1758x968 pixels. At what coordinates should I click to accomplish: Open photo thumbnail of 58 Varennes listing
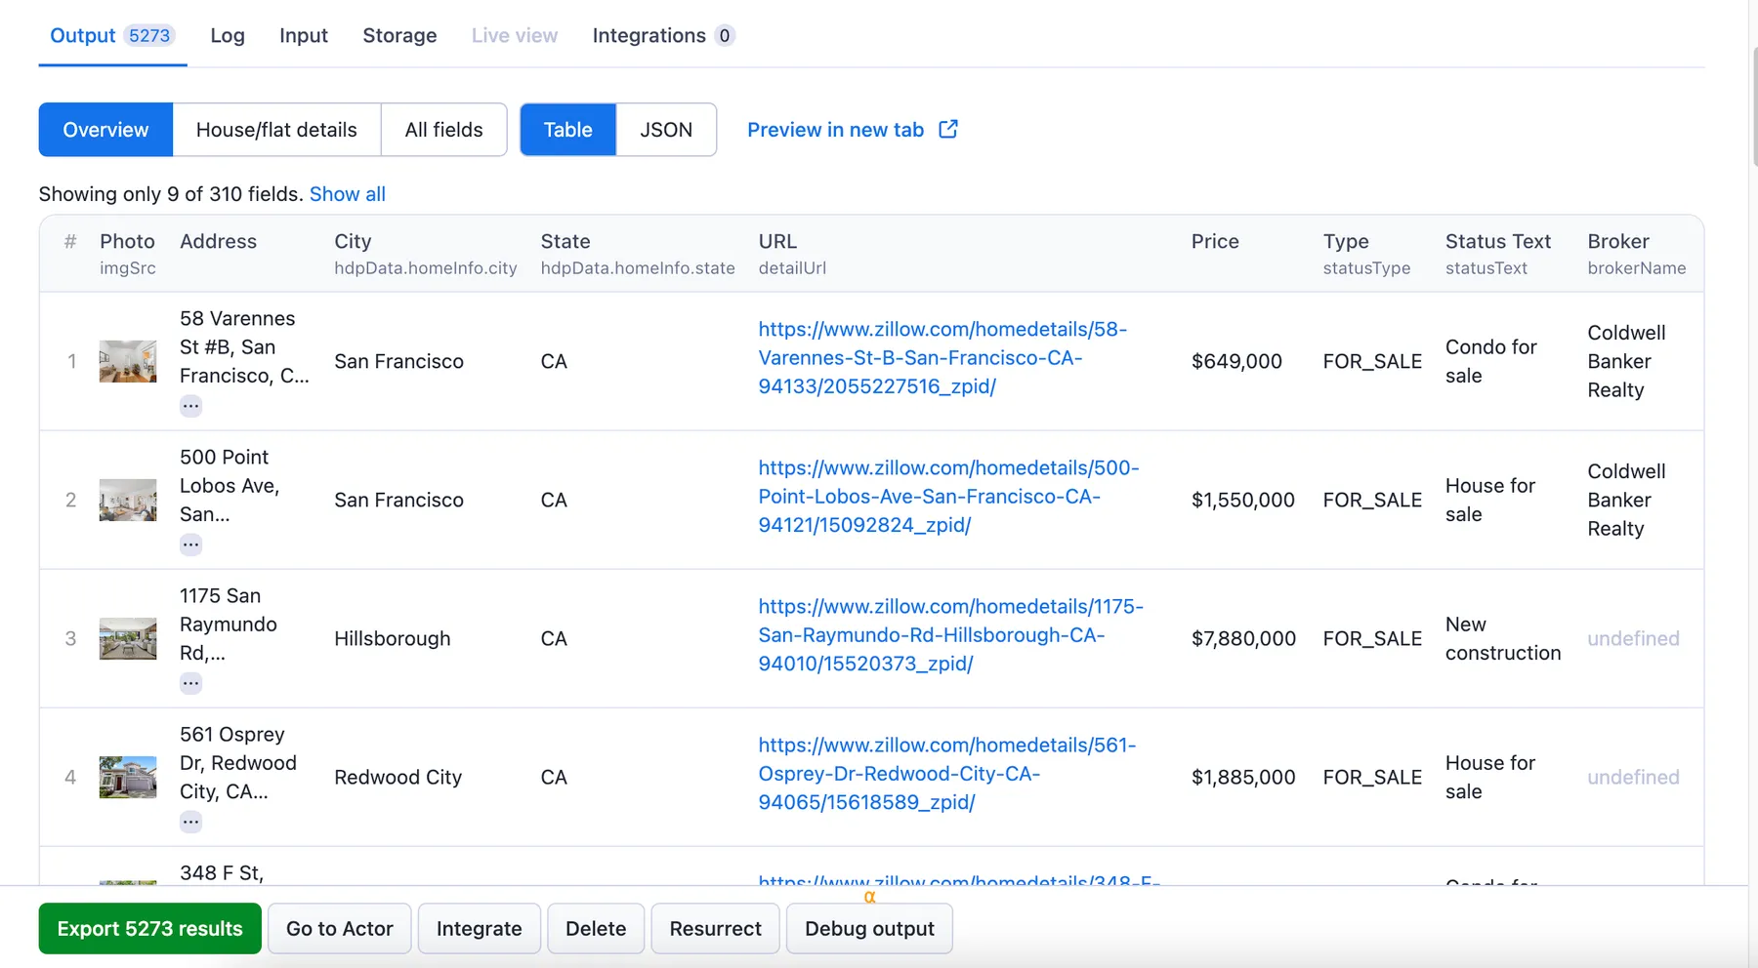pos(128,361)
